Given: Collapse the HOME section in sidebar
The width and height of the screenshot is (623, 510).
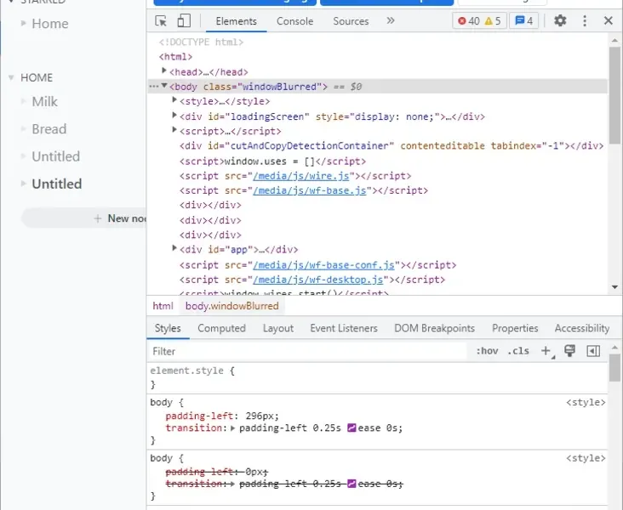Looking at the screenshot, I should 11,77.
